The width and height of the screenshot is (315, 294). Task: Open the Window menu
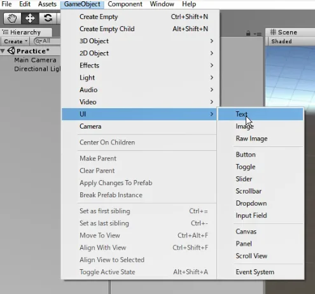tap(162, 4)
